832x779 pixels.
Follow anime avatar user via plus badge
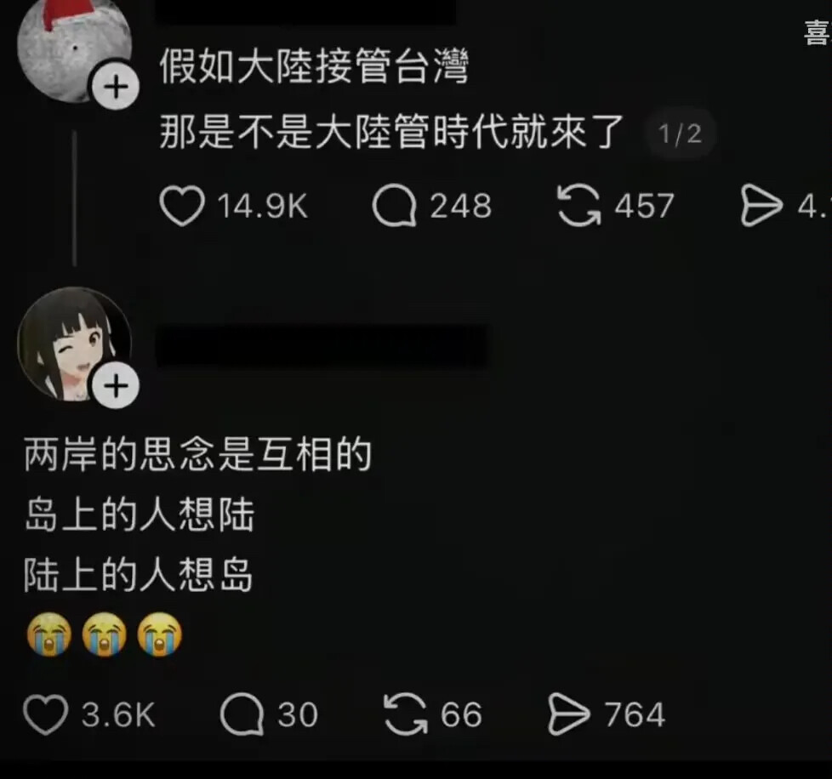[x=116, y=385]
